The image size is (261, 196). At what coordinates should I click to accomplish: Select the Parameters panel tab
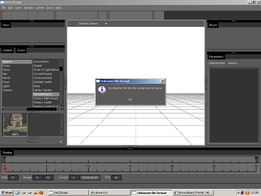(216, 57)
